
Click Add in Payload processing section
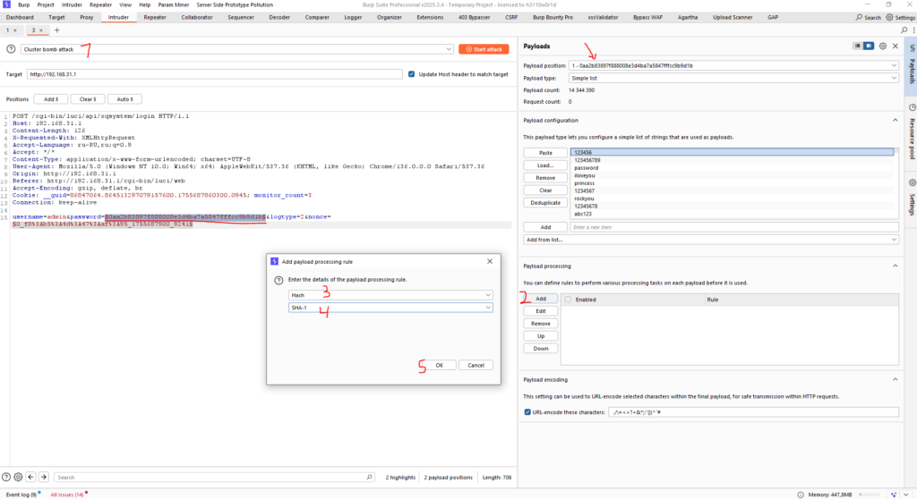click(540, 299)
